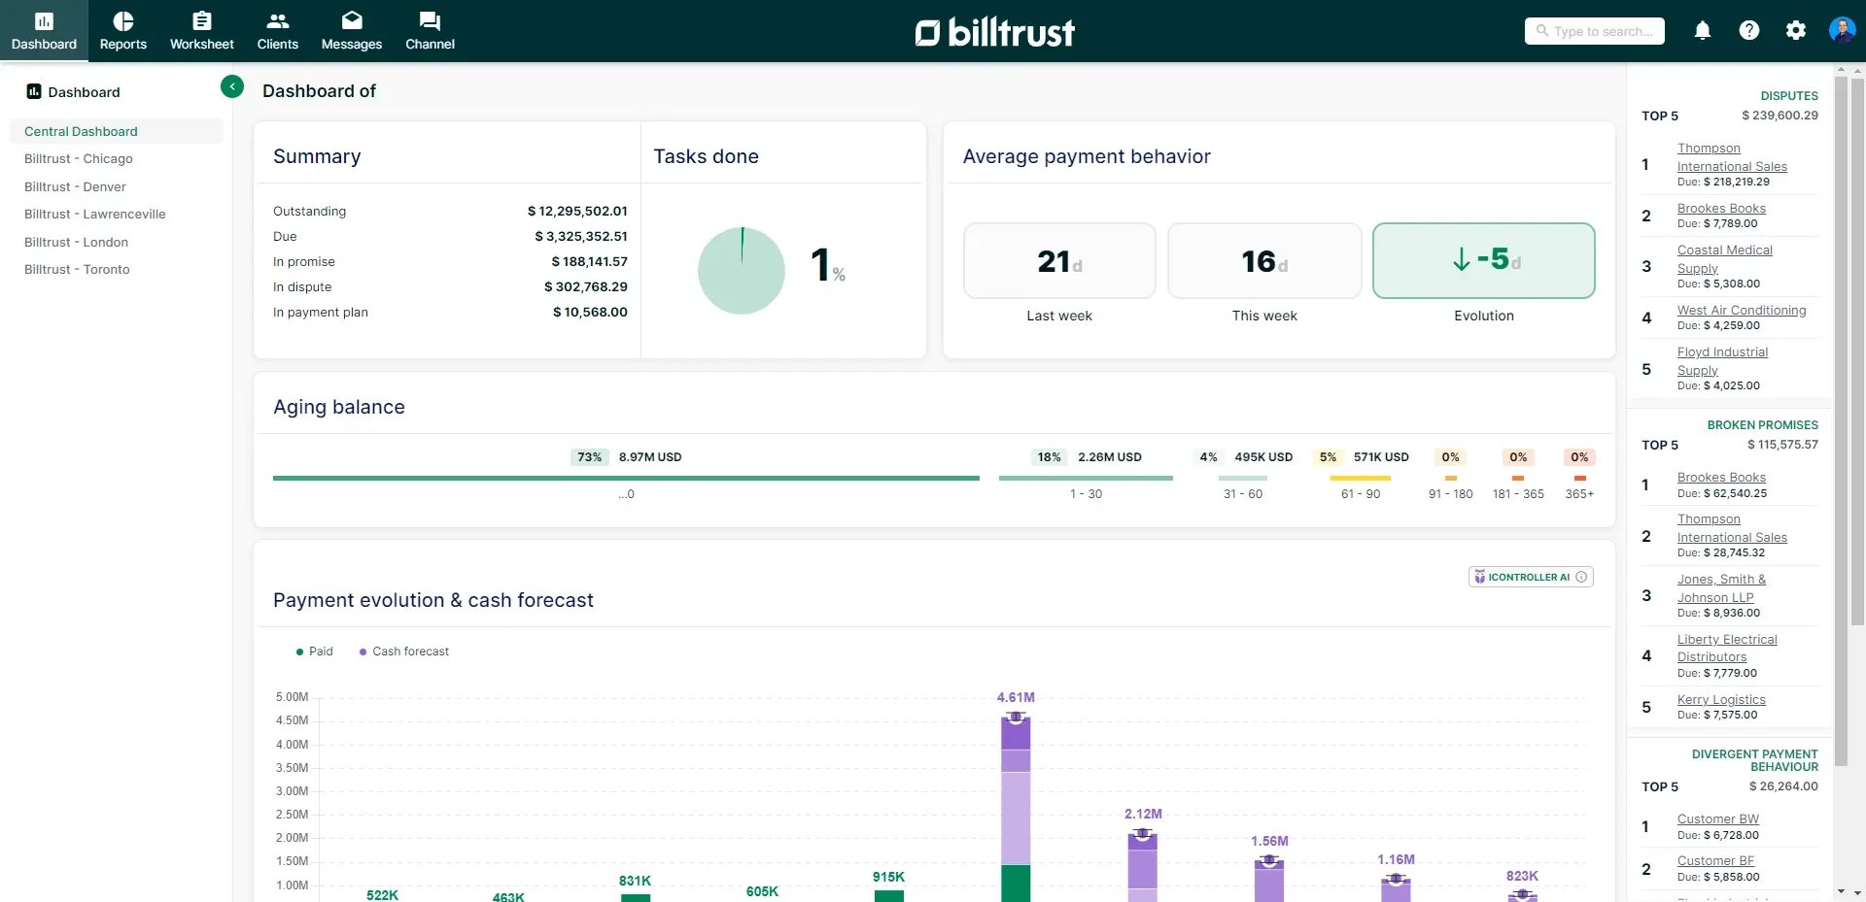Open the Clients people icon
Viewport: 1866px width, 902px height.
click(x=278, y=21)
